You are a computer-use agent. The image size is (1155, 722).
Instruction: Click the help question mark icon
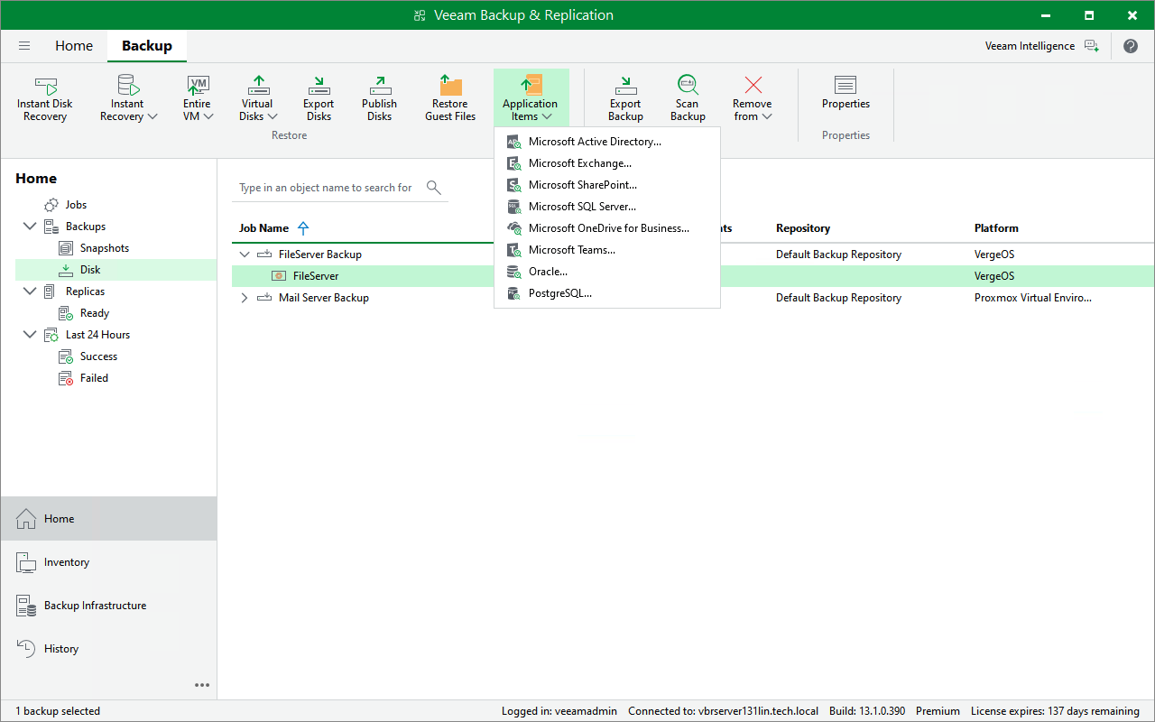pos(1131,46)
